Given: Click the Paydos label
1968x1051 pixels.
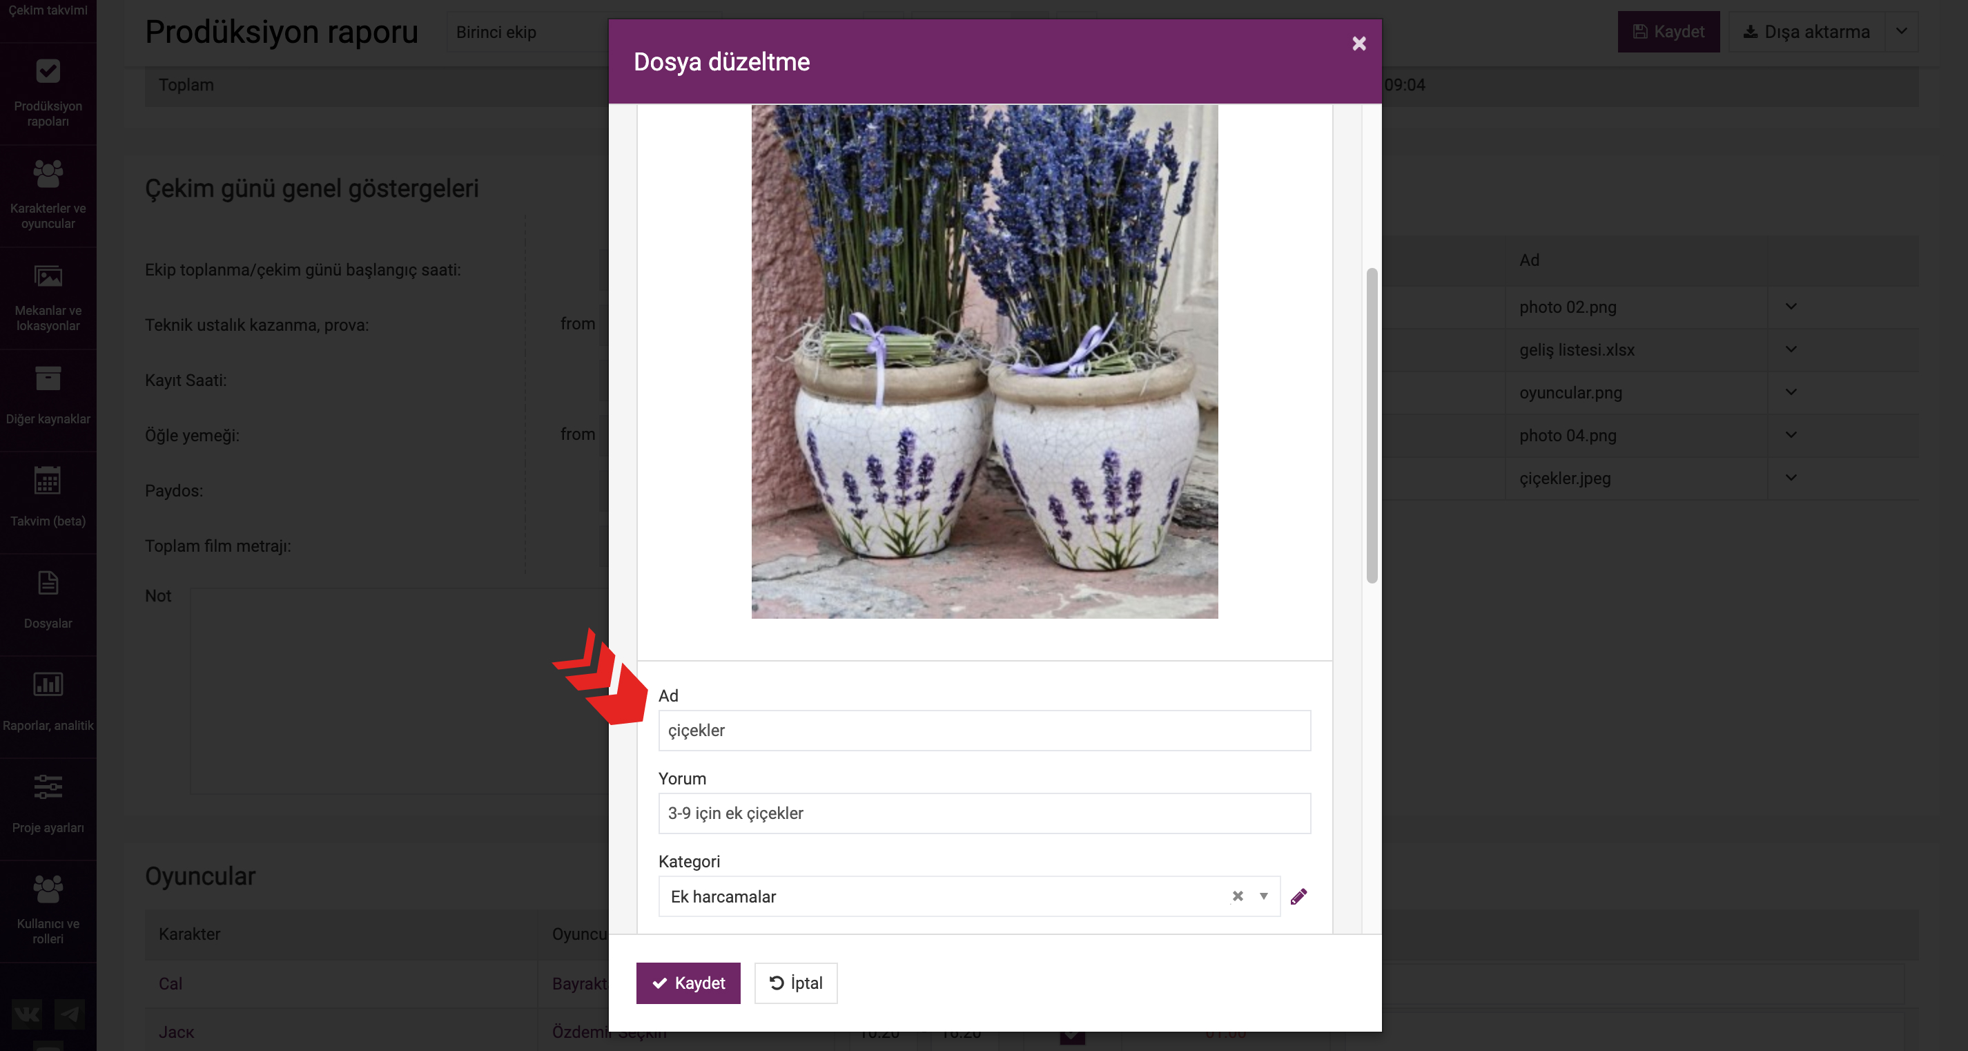Looking at the screenshot, I should (173, 491).
